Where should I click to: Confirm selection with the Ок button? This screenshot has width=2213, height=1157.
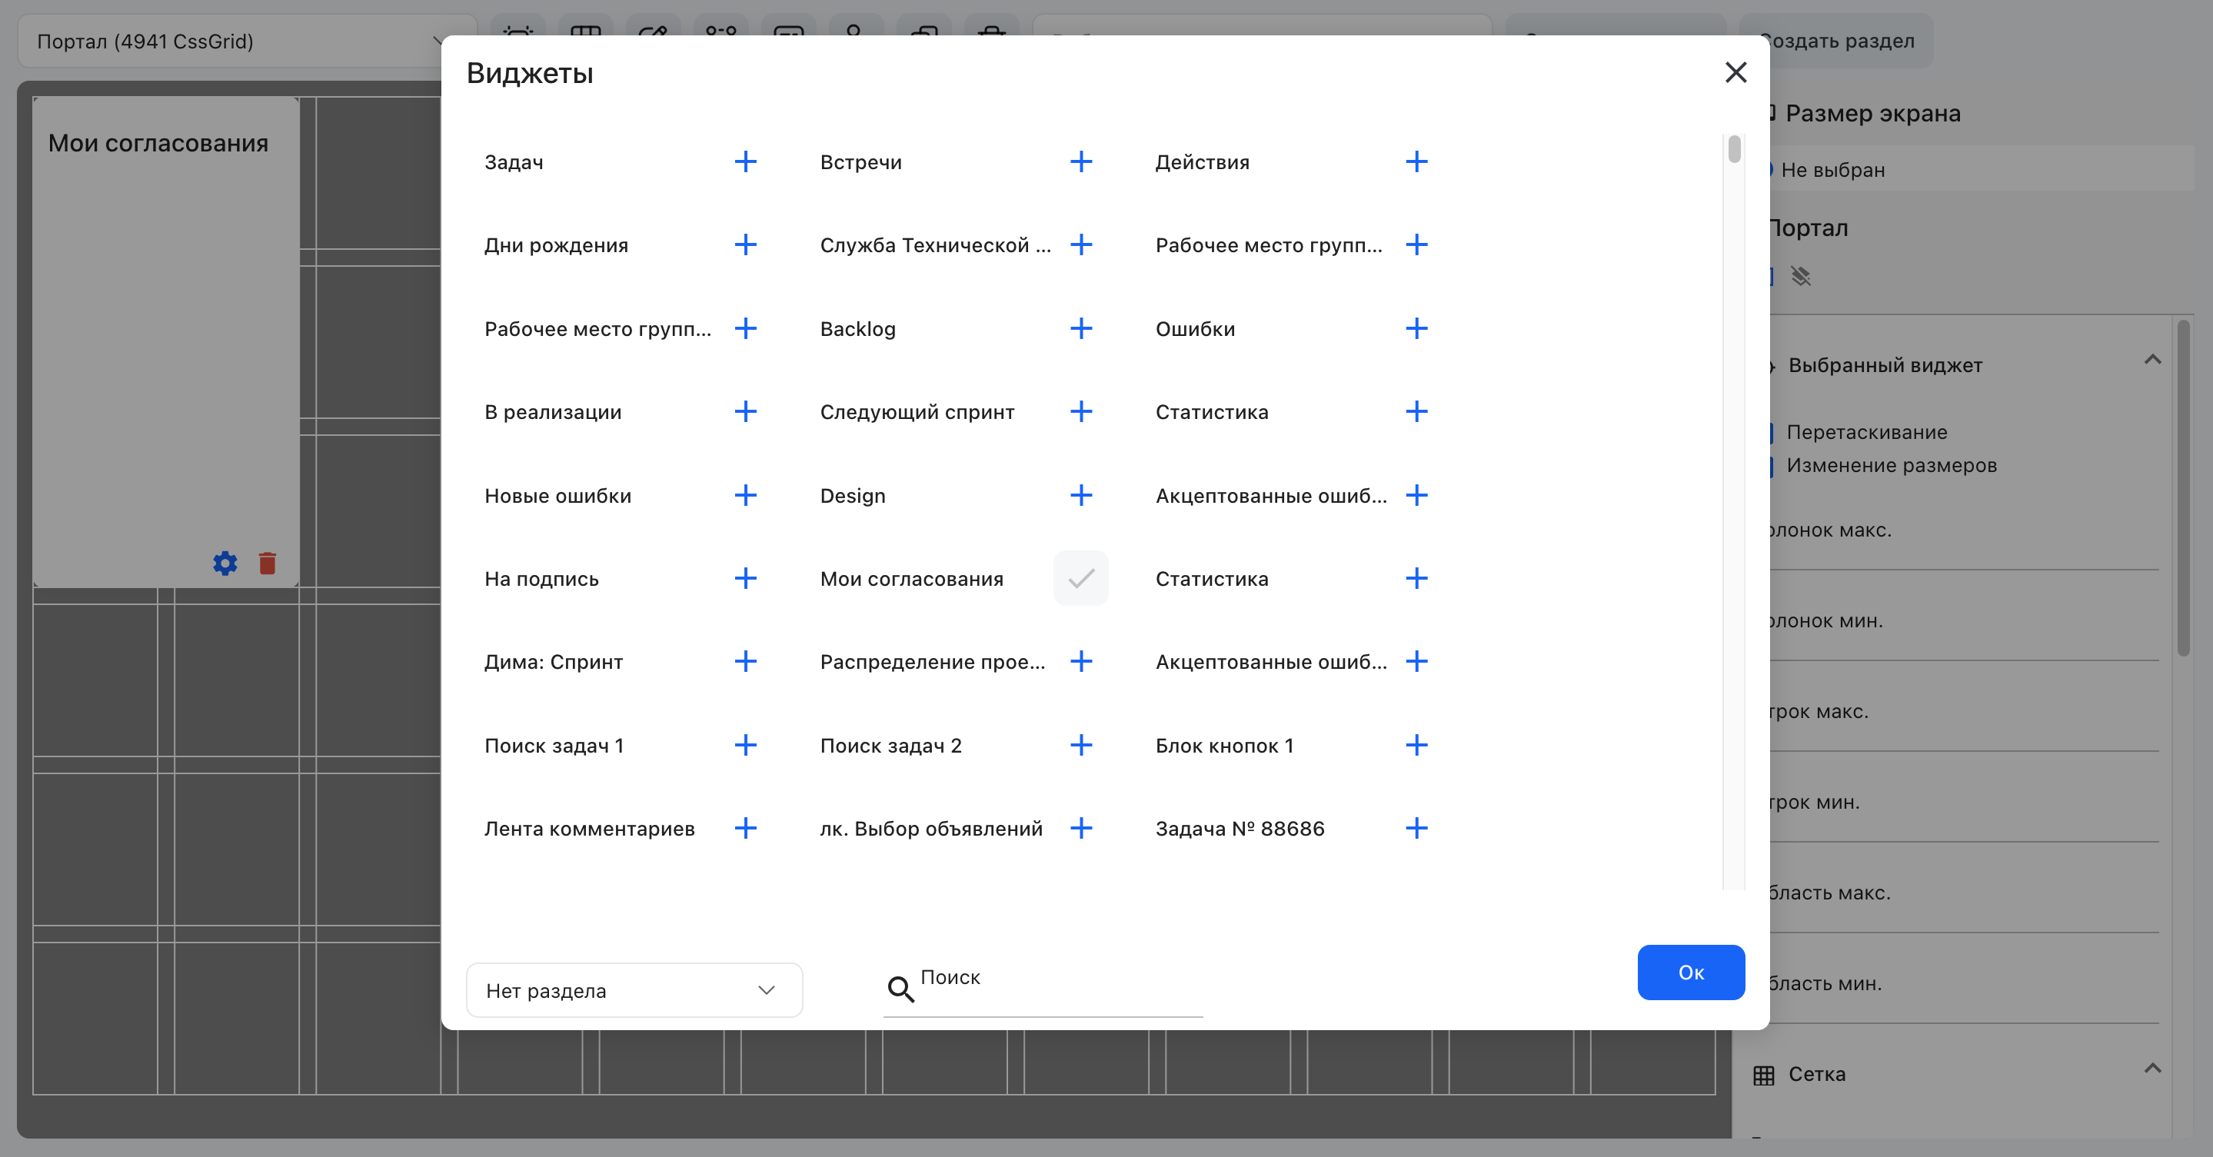click(1691, 972)
